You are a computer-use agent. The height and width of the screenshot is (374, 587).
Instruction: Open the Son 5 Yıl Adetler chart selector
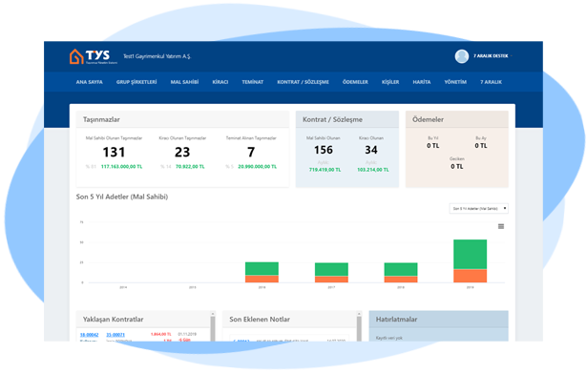point(478,209)
